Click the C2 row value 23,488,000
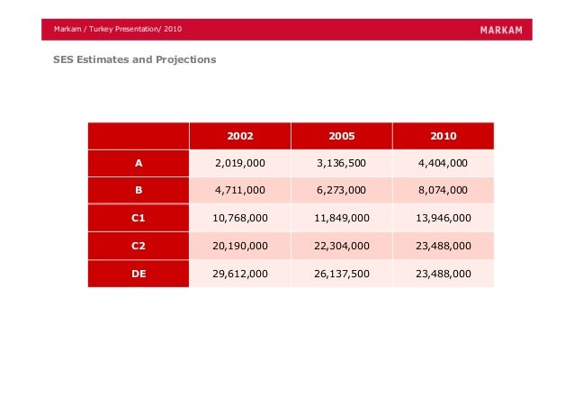The width and height of the screenshot is (574, 406). coord(444,246)
